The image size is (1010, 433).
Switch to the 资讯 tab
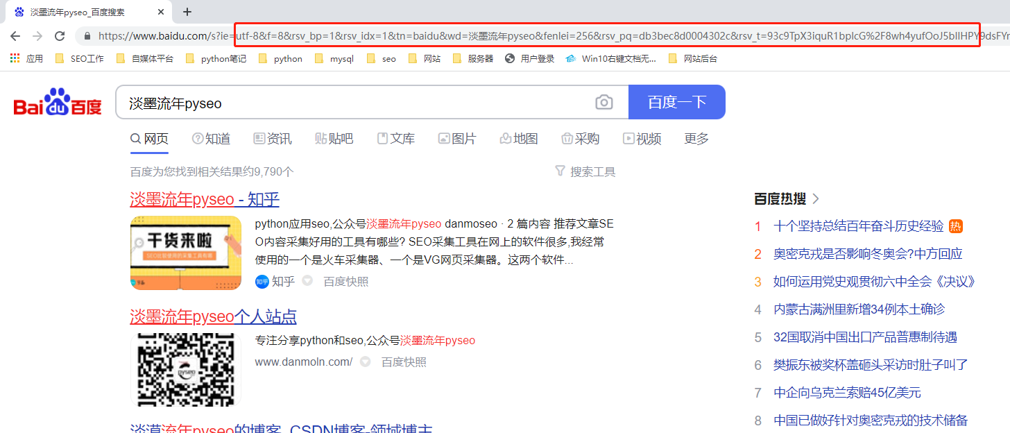coord(273,139)
